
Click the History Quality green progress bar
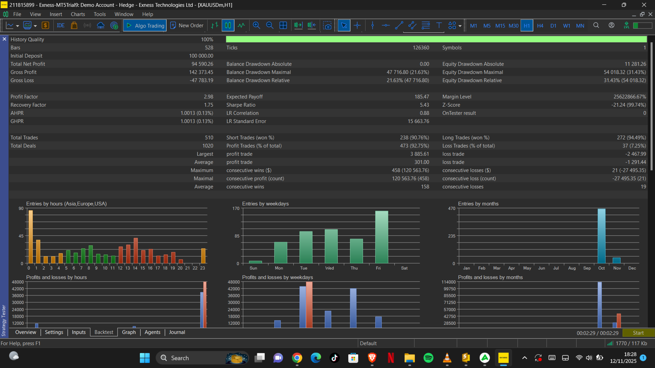coord(436,40)
